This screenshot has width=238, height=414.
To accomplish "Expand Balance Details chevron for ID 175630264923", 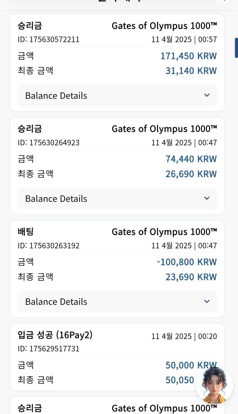I will pyautogui.click(x=207, y=198).
